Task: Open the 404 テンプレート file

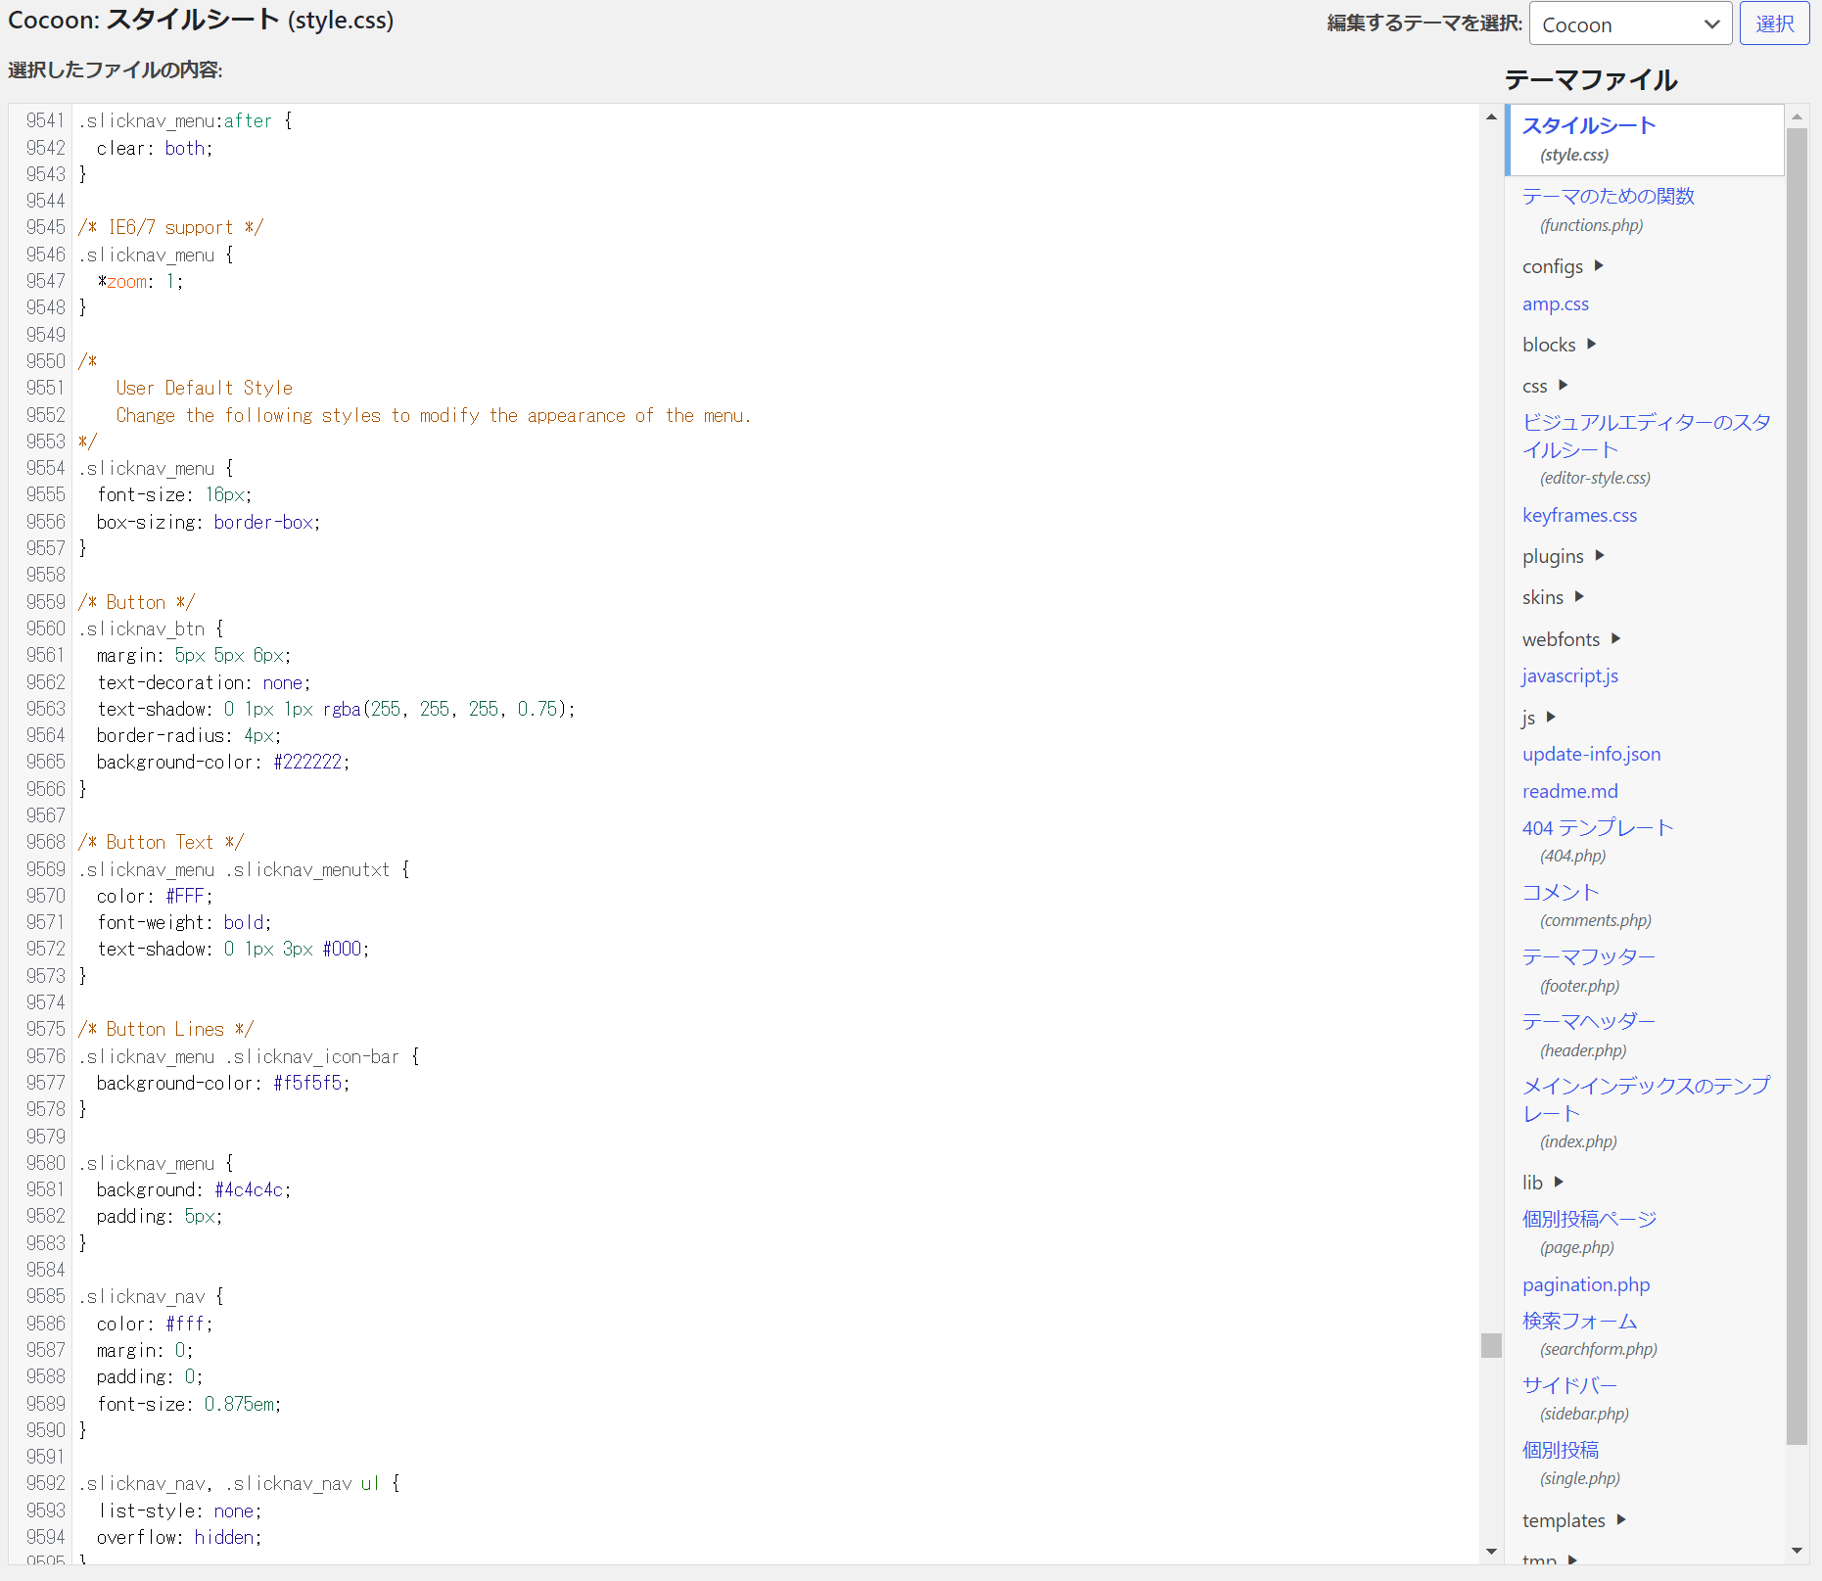Action: pos(1597,828)
